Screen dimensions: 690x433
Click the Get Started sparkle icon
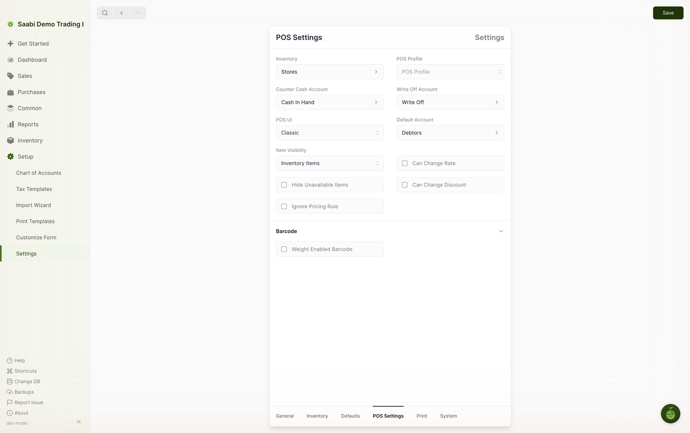pos(10,43)
